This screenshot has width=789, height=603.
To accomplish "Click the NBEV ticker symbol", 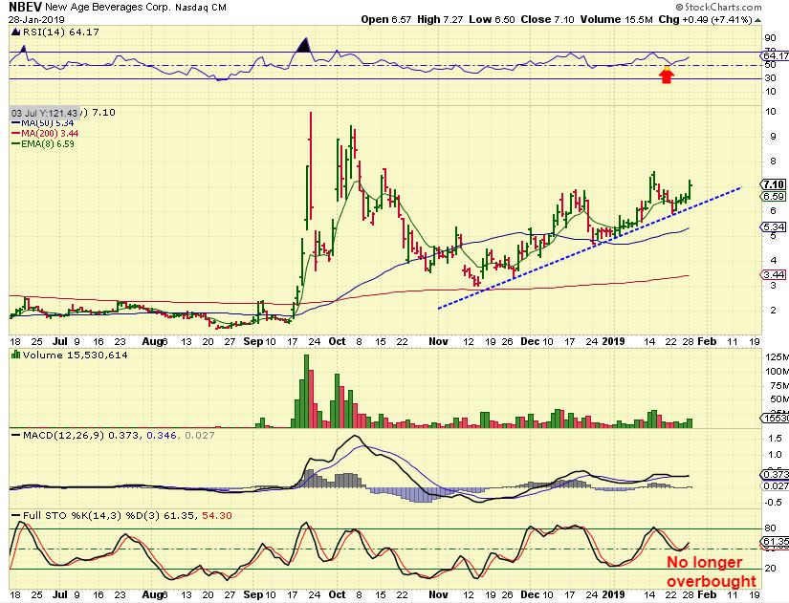I will click(25, 8).
